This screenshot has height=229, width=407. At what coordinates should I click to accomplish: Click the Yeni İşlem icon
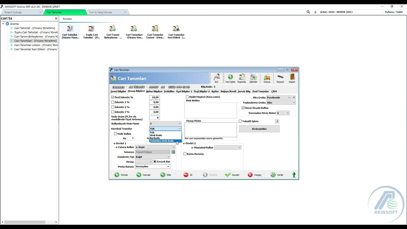(x=230, y=78)
